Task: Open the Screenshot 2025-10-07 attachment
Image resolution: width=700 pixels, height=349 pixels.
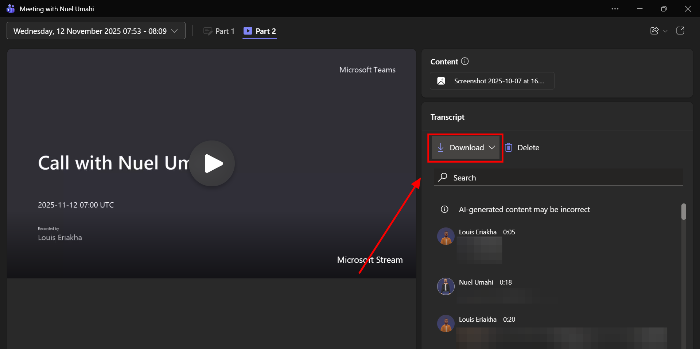Action: 492,81
